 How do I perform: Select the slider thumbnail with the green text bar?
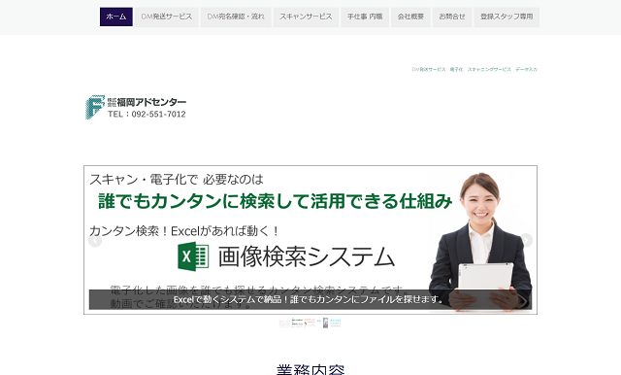tap(297, 324)
